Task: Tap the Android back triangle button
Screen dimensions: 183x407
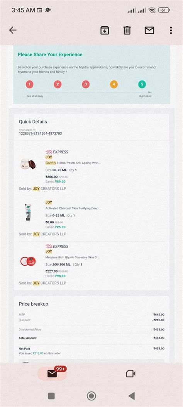Action: [x=132, y=396]
